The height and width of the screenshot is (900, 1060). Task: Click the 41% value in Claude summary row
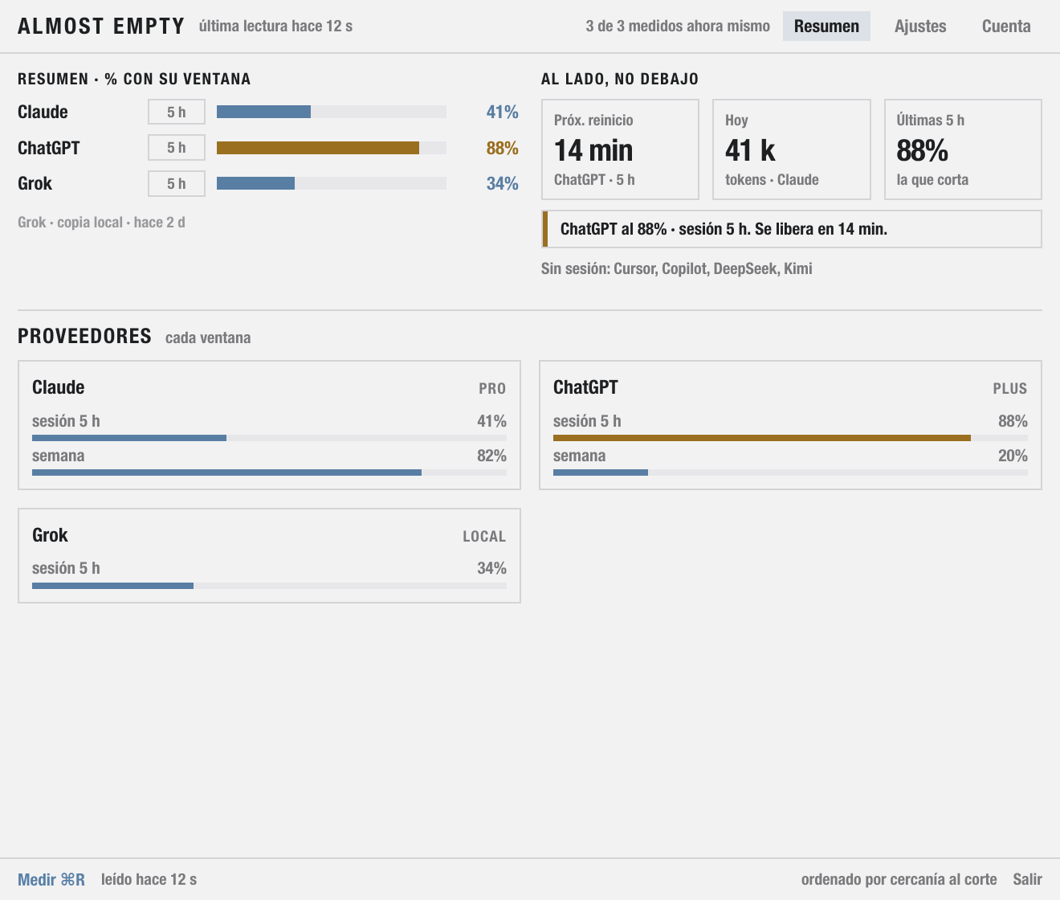[x=502, y=112]
